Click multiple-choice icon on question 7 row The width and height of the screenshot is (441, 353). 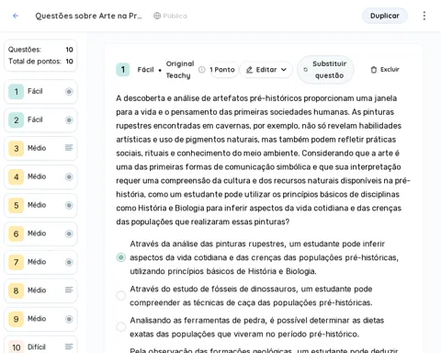pyautogui.click(x=69, y=262)
